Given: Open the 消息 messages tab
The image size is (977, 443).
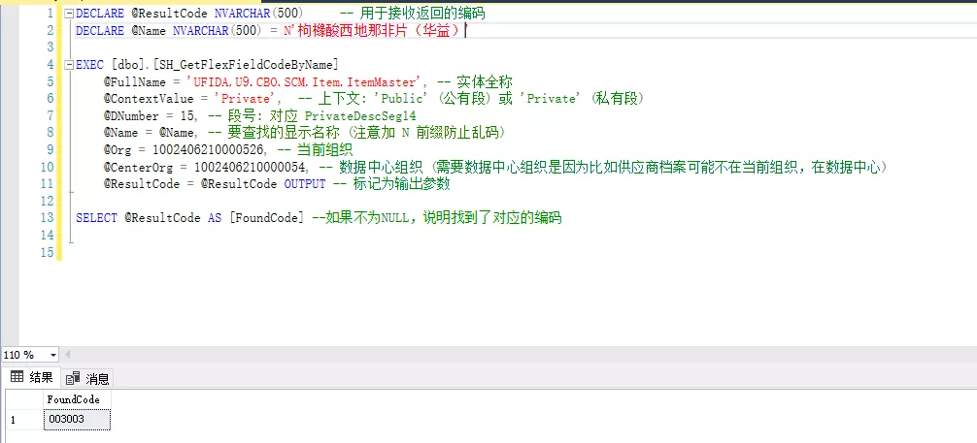Looking at the screenshot, I should tap(89, 378).
